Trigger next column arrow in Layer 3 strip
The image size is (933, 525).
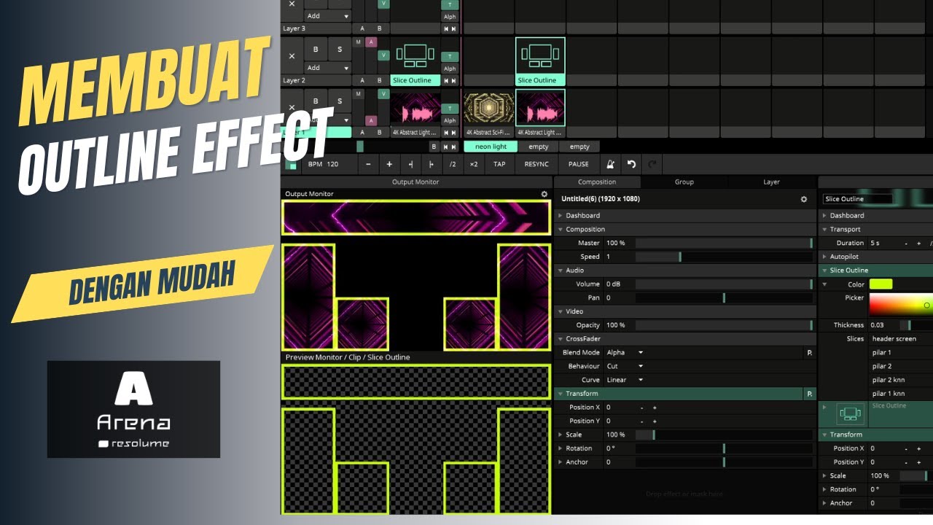click(454, 28)
